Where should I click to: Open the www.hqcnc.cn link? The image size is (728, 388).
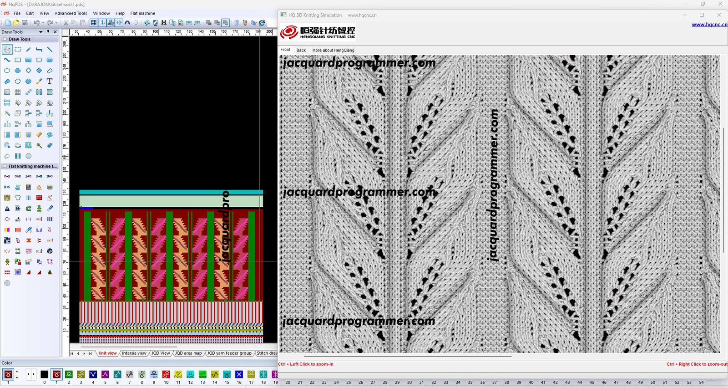(x=709, y=25)
